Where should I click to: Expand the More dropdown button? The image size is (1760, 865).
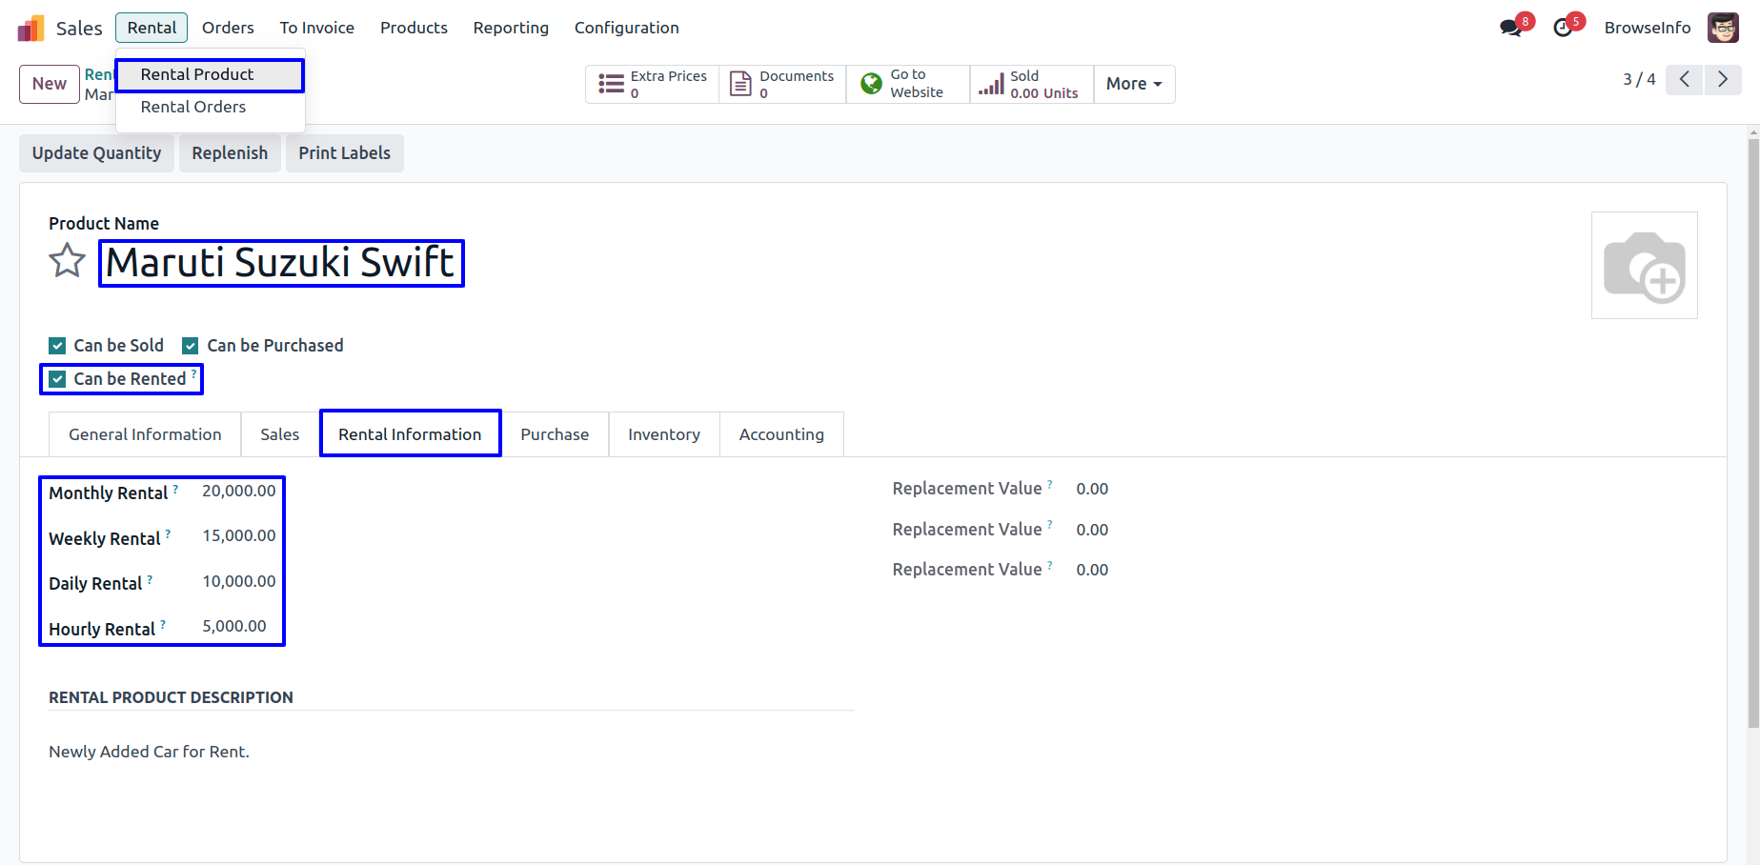[x=1134, y=84]
